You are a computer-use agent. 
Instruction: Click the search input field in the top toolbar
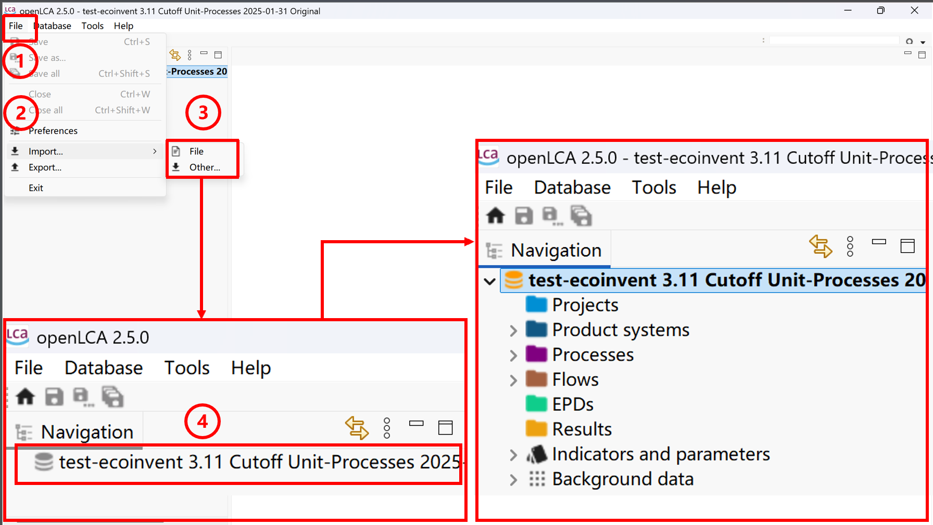pos(834,41)
